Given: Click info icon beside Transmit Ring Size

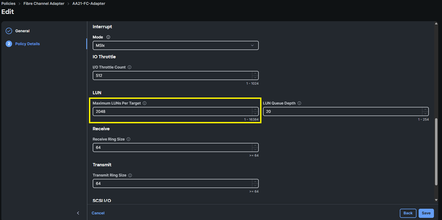Looking at the screenshot, I should pyautogui.click(x=130, y=175).
